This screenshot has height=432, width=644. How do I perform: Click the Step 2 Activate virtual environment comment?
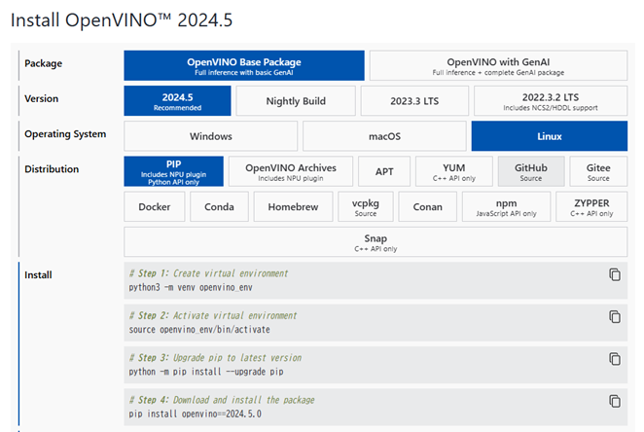(213, 316)
